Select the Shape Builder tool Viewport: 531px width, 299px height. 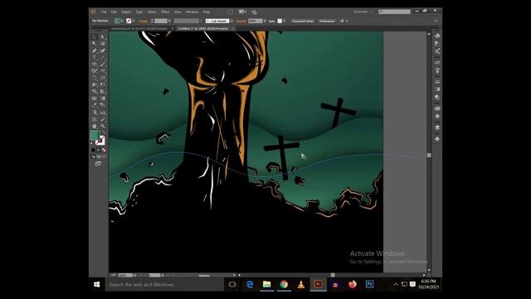94,91
